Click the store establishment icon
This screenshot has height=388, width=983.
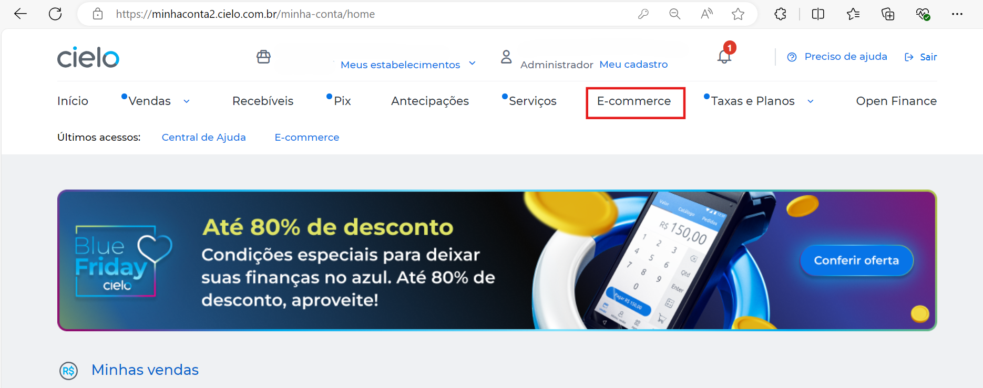263,57
